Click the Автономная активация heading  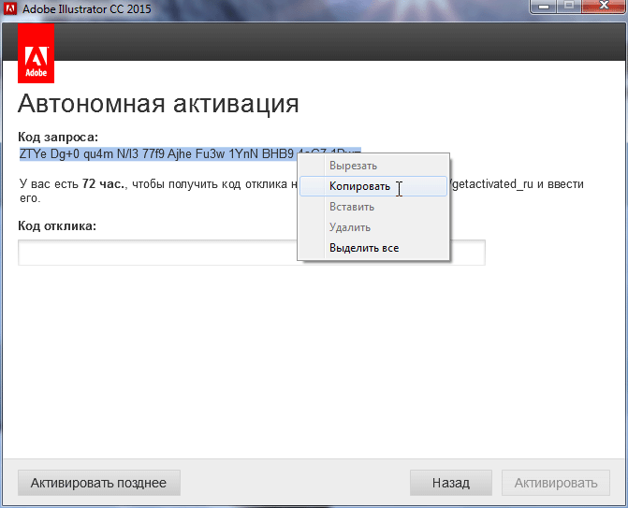[x=158, y=104]
